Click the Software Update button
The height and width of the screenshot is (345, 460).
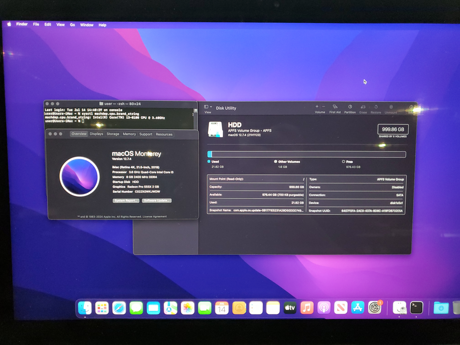(x=157, y=201)
